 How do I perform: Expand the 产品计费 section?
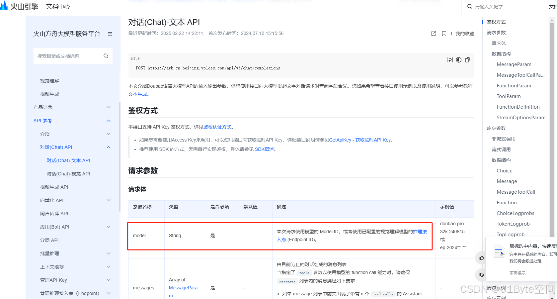[x=109, y=107]
